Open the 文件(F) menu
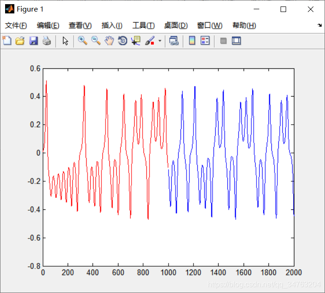 16,25
